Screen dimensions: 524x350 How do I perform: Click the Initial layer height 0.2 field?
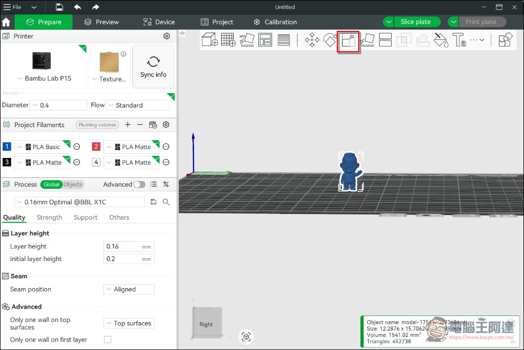[129, 259]
